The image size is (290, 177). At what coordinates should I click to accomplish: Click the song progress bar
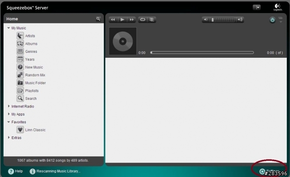pyautogui.click(x=202, y=52)
